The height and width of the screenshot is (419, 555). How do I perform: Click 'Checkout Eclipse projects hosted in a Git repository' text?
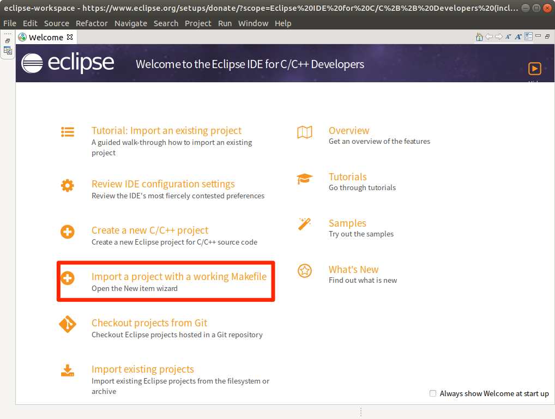click(x=177, y=335)
